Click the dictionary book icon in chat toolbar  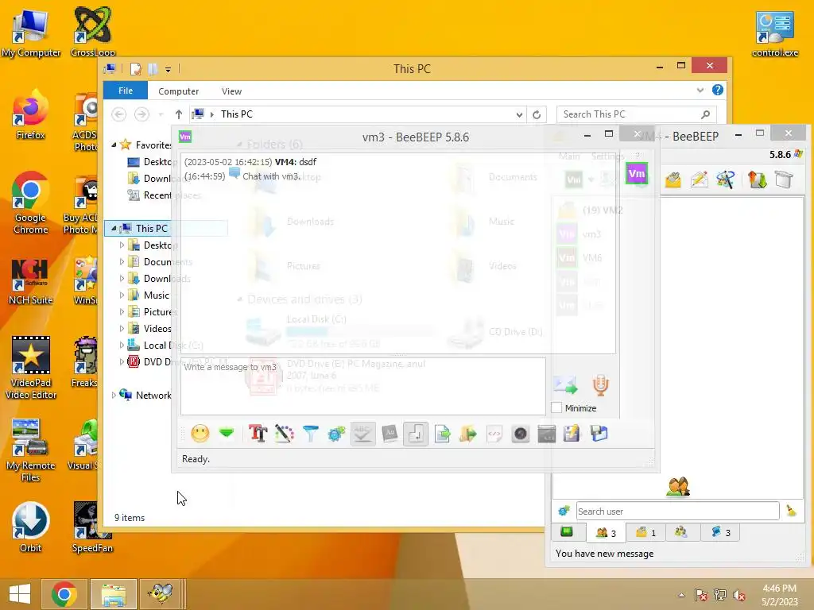click(x=390, y=434)
